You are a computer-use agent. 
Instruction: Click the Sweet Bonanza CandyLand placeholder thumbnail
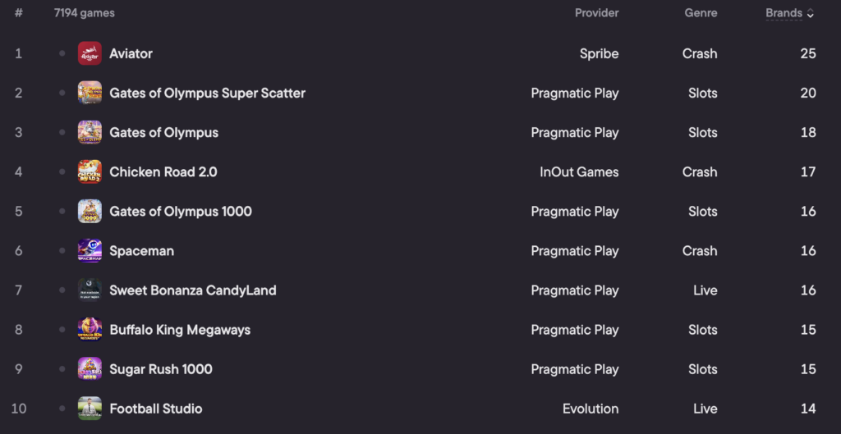point(90,290)
